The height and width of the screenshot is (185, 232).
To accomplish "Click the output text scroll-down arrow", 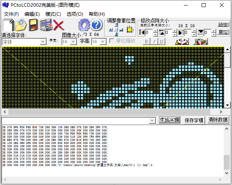I will pyautogui.click(x=226, y=173).
